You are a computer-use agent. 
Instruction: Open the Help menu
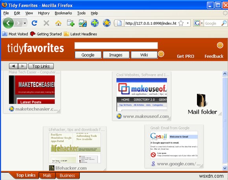[x=94, y=13]
